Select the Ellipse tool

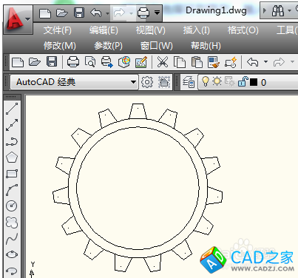click(x=12, y=254)
